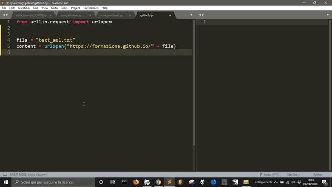Open the volume control in tray
Viewport: 332px width, 187px height.
click(293, 182)
